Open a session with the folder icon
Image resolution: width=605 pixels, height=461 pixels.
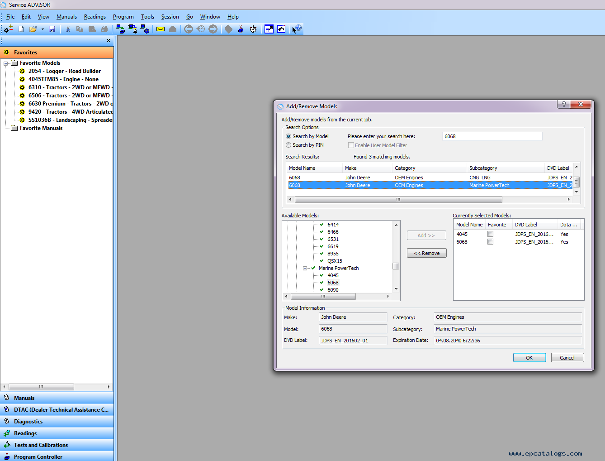tap(33, 29)
